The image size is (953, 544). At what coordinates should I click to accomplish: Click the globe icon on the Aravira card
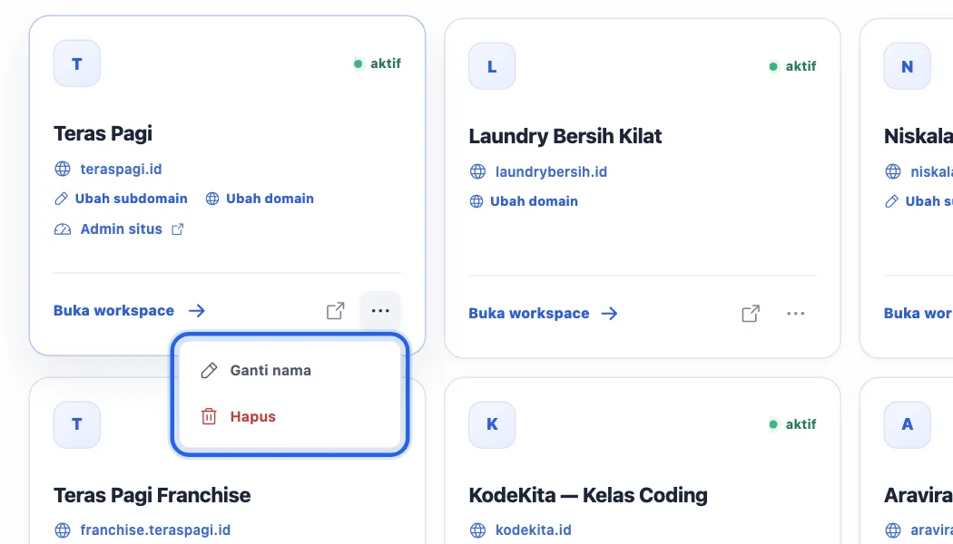(893, 530)
